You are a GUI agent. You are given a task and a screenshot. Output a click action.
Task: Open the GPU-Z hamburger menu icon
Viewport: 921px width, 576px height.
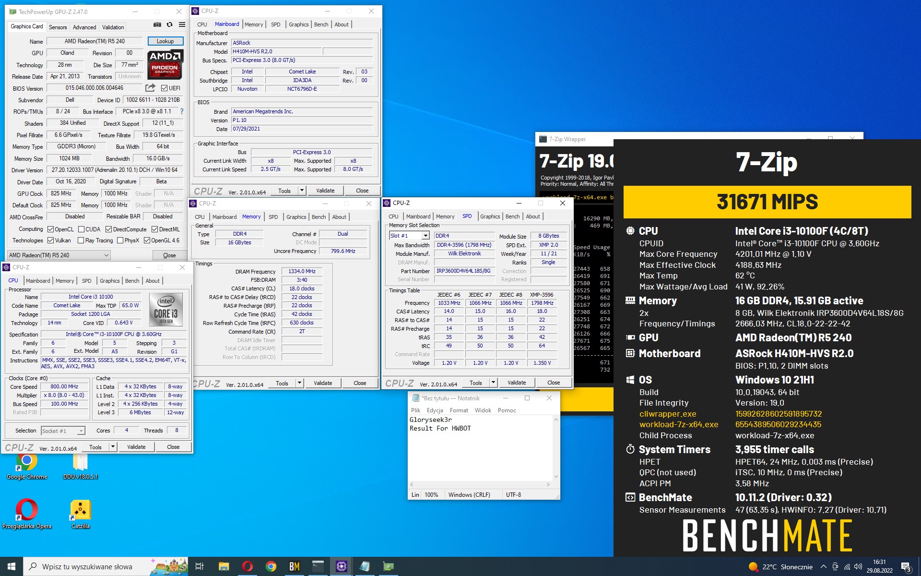coord(182,24)
